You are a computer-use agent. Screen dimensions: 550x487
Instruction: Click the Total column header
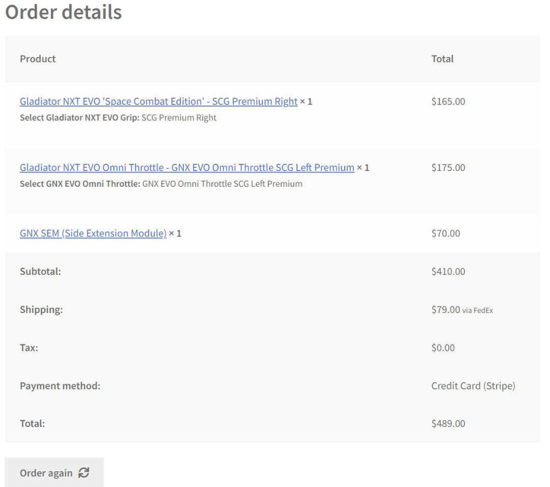pyautogui.click(x=442, y=59)
